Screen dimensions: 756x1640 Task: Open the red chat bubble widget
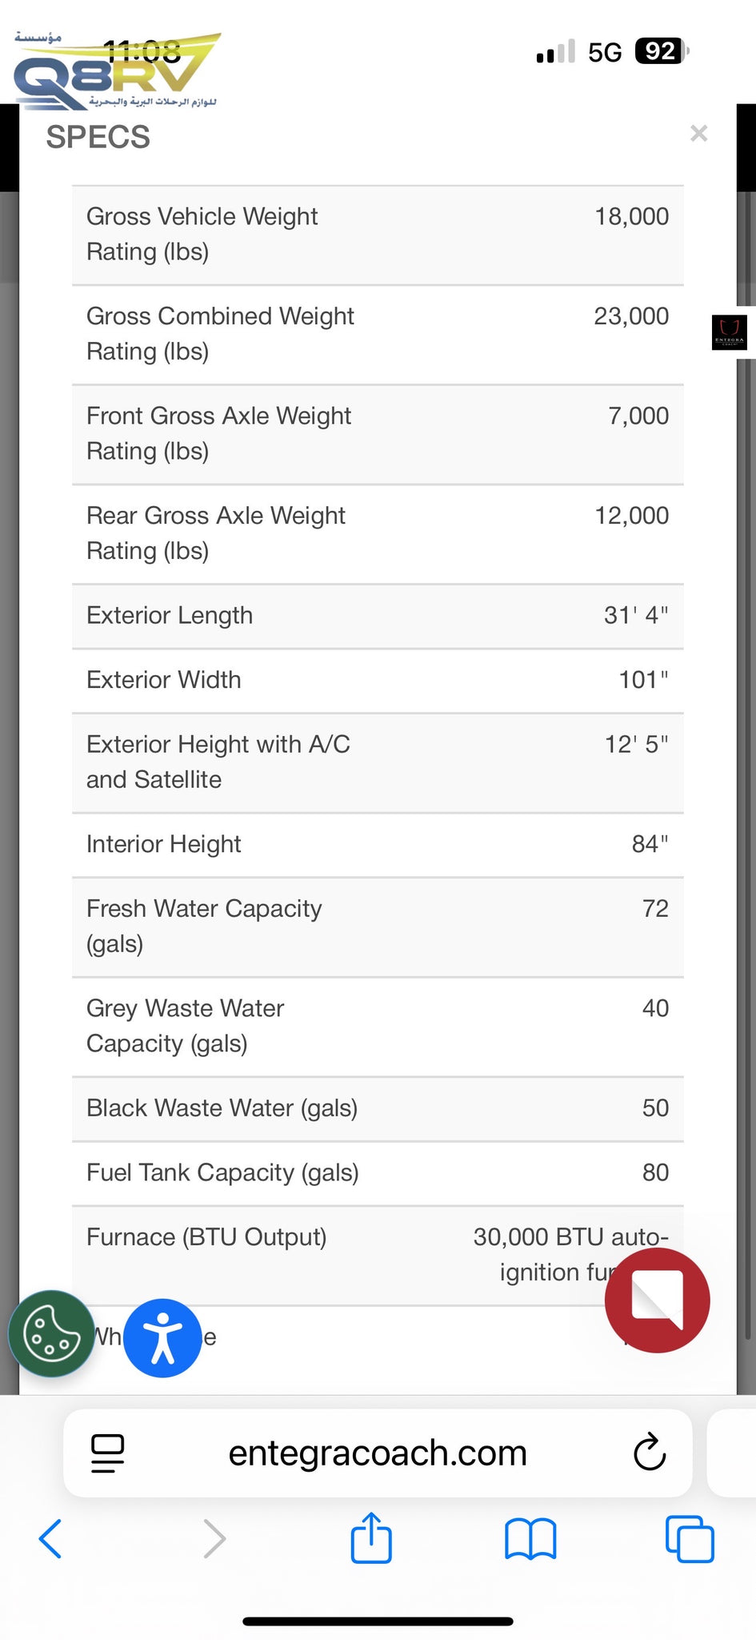657,1300
